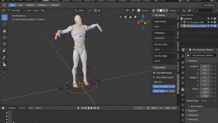Collapse the Rig Options panel

pos(160,15)
